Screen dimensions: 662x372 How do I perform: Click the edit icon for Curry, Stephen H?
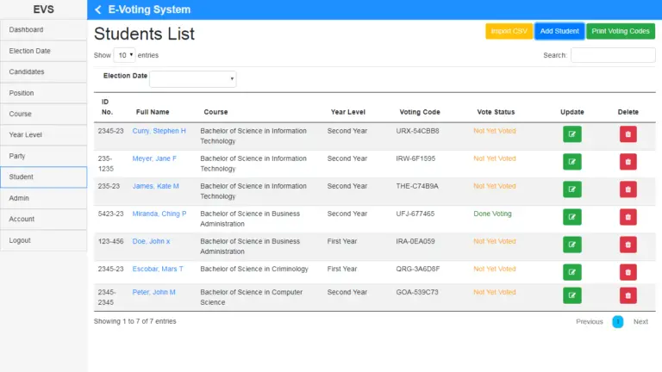click(x=571, y=134)
